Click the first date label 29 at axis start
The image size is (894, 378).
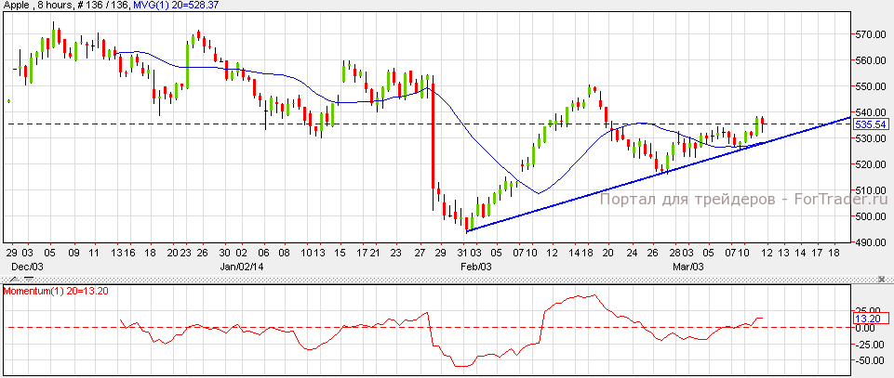click(12, 253)
